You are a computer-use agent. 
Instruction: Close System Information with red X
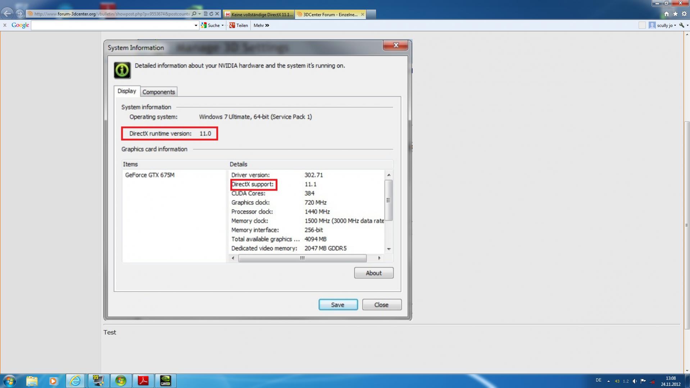tap(395, 45)
